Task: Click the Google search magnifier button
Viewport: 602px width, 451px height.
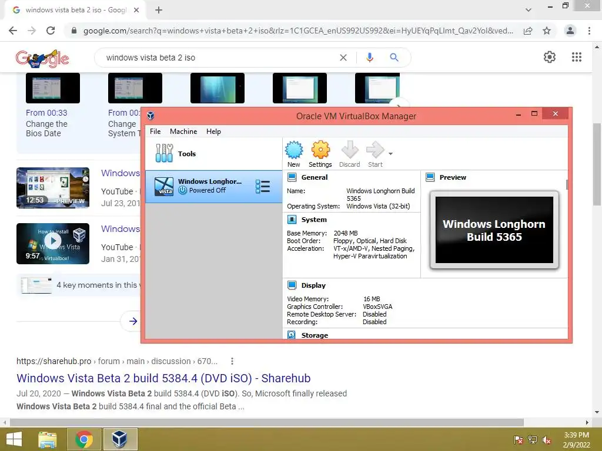Action: pyautogui.click(x=394, y=58)
